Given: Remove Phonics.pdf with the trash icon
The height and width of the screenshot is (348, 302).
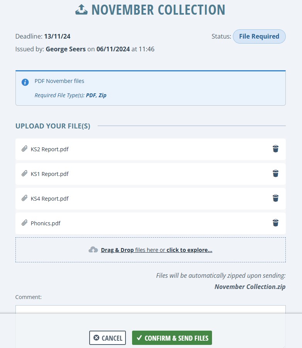Looking at the screenshot, I should (x=275, y=223).
